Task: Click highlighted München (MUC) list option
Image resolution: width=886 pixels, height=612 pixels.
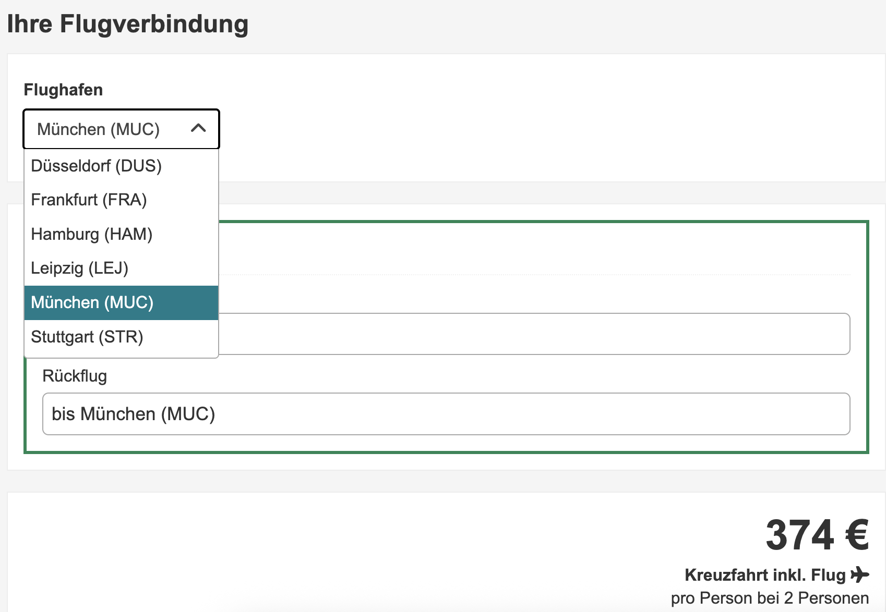Action: tap(92, 302)
